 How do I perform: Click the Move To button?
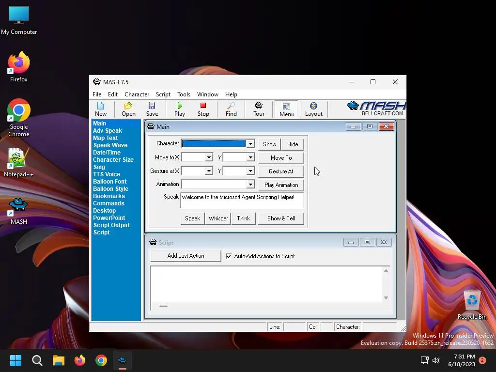click(x=281, y=158)
